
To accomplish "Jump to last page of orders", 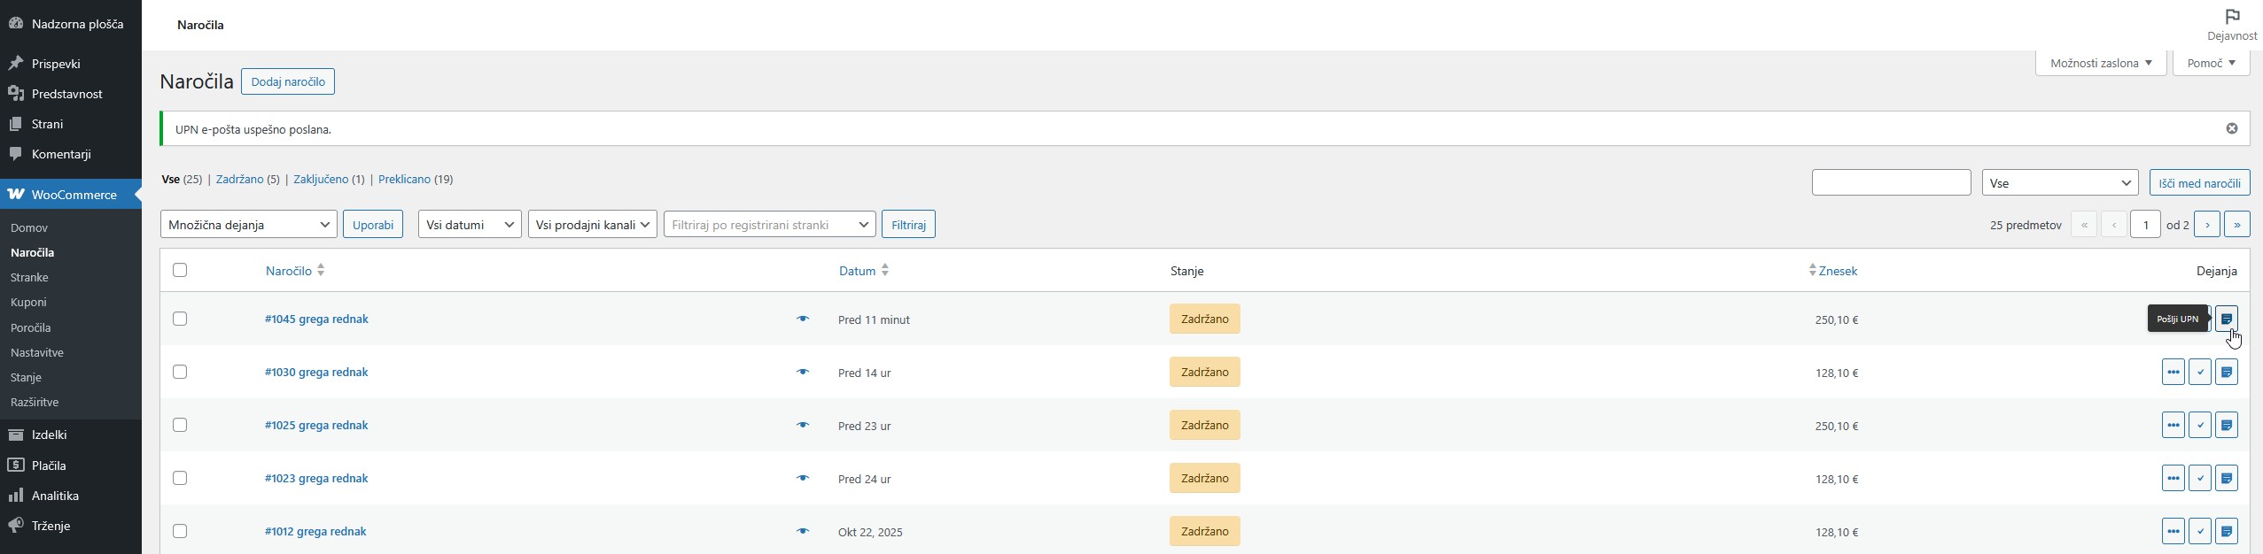I will (2236, 225).
